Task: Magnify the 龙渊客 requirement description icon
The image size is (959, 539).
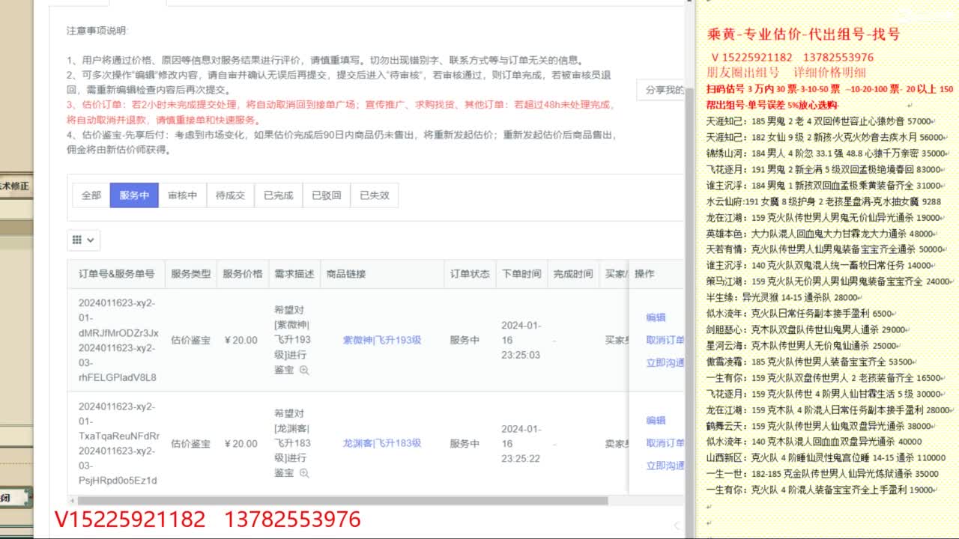Action: coord(304,473)
